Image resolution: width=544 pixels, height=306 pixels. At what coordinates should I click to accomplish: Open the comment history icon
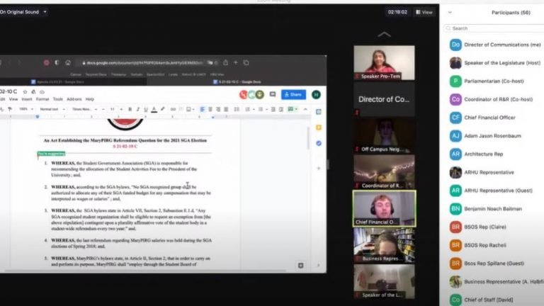(273, 94)
